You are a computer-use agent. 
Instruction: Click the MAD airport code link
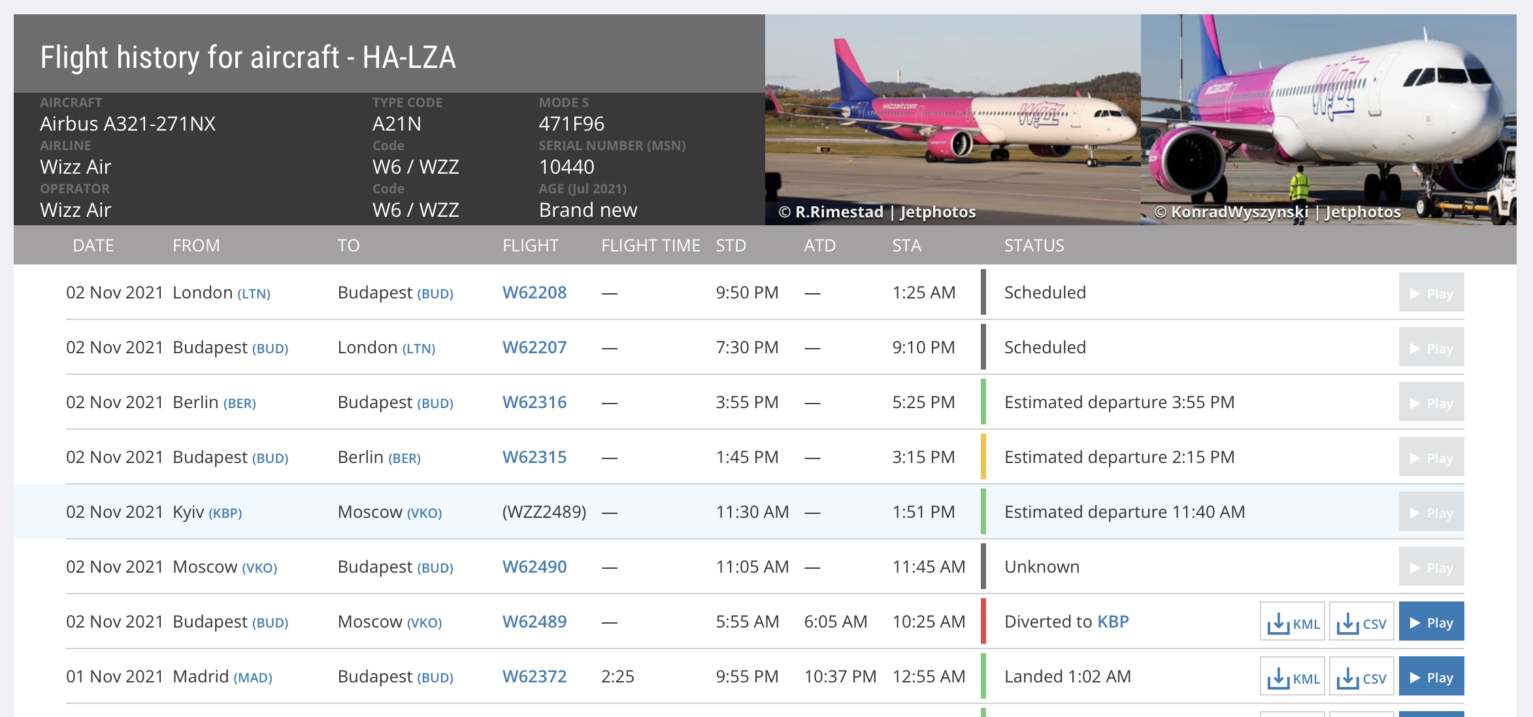[253, 678]
